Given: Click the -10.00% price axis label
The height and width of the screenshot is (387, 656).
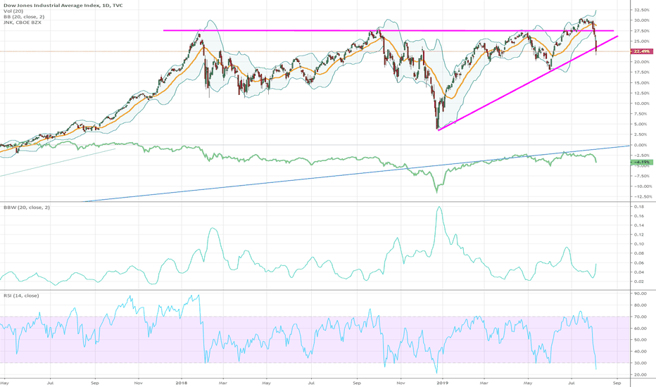Looking at the screenshot, I should pyautogui.click(x=642, y=186).
